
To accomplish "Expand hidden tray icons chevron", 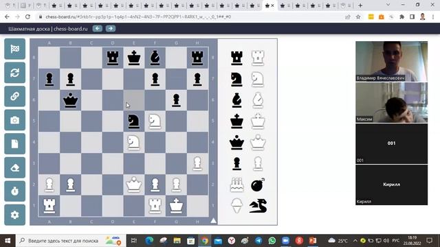I will pos(355,241).
